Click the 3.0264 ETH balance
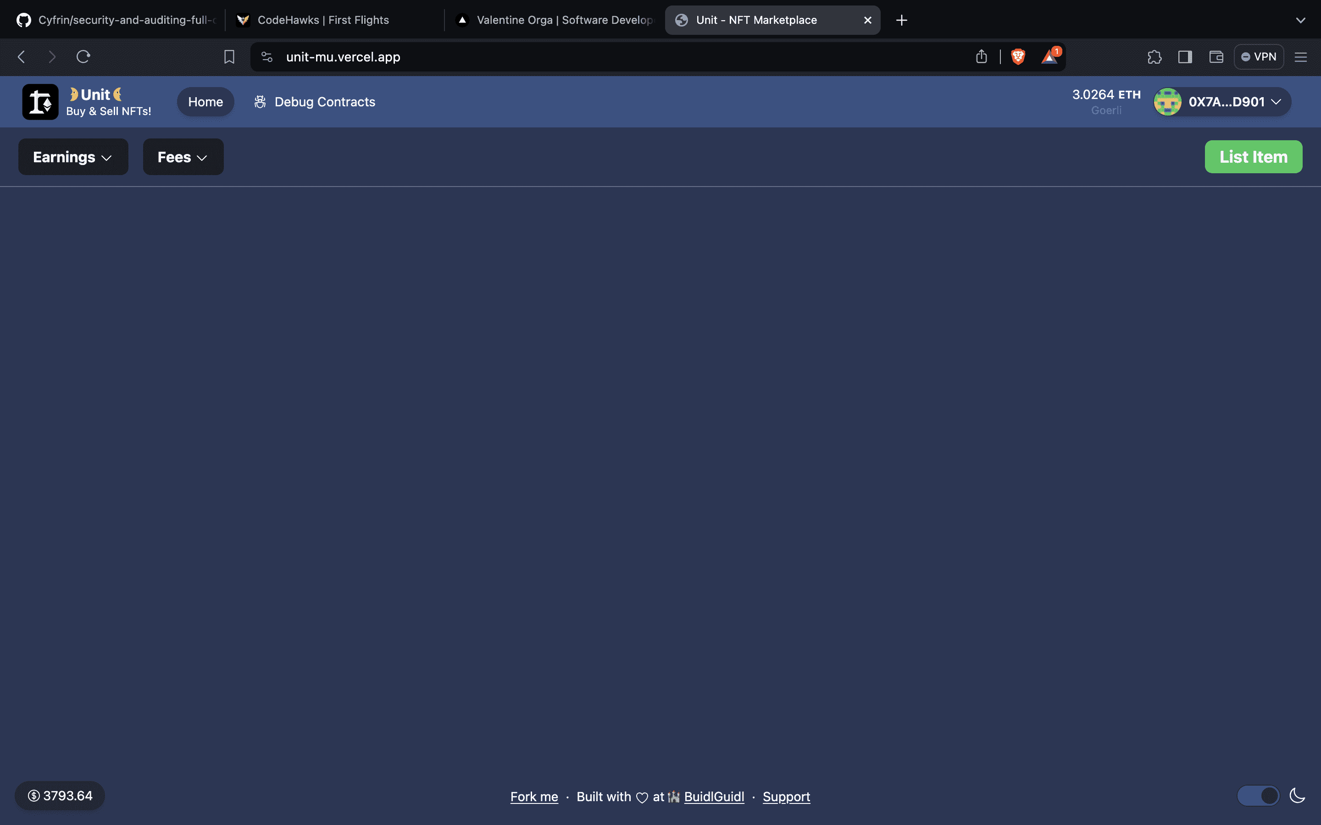 point(1106,95)
